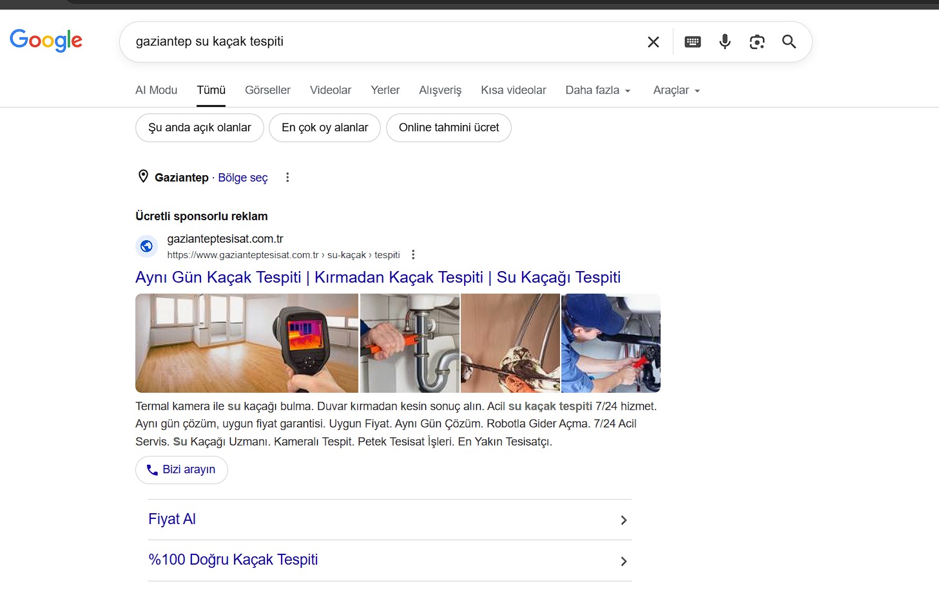Switch to the Görseller tab
The height and width of the screenshot is (593, 939).
point(267,90)
